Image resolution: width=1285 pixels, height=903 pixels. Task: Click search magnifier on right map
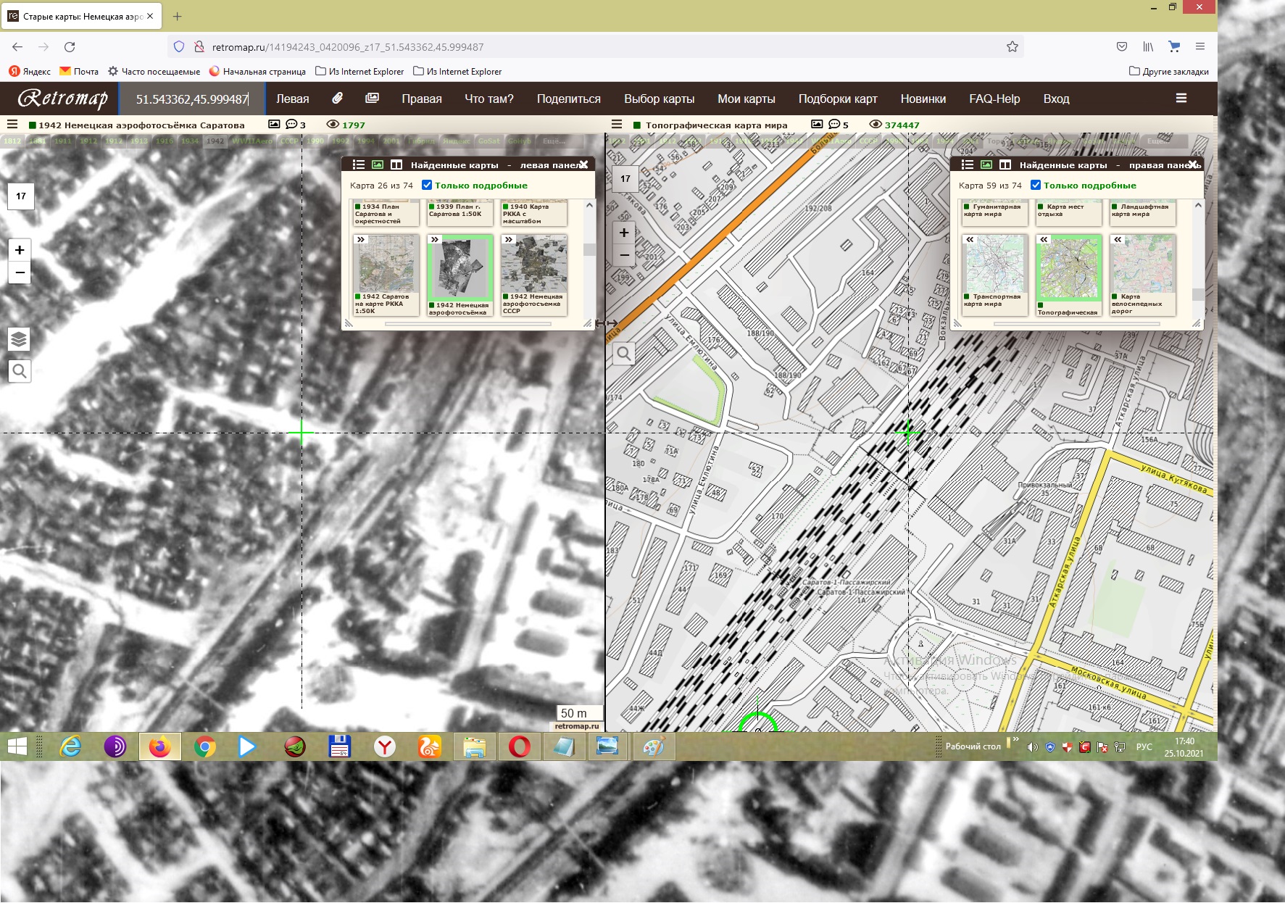624,354
